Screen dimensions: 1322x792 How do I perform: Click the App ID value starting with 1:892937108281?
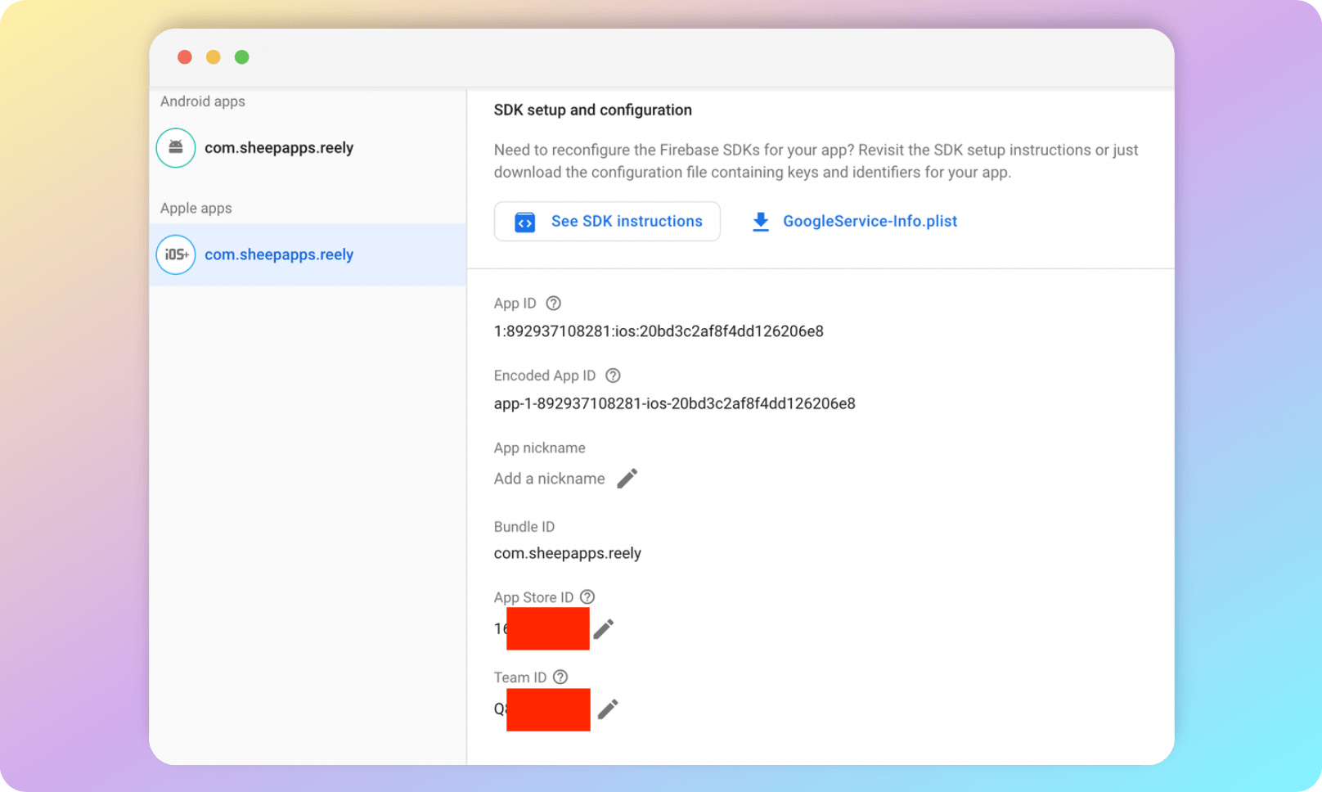point(659,331)
